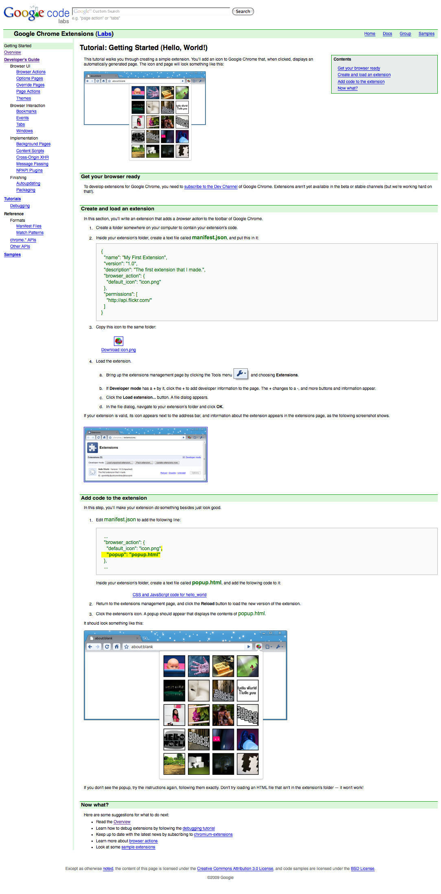Open the chromium-extensions link
Image resolution: width=441 pixels, height=894 pixels.
click(x=213, y=835)
